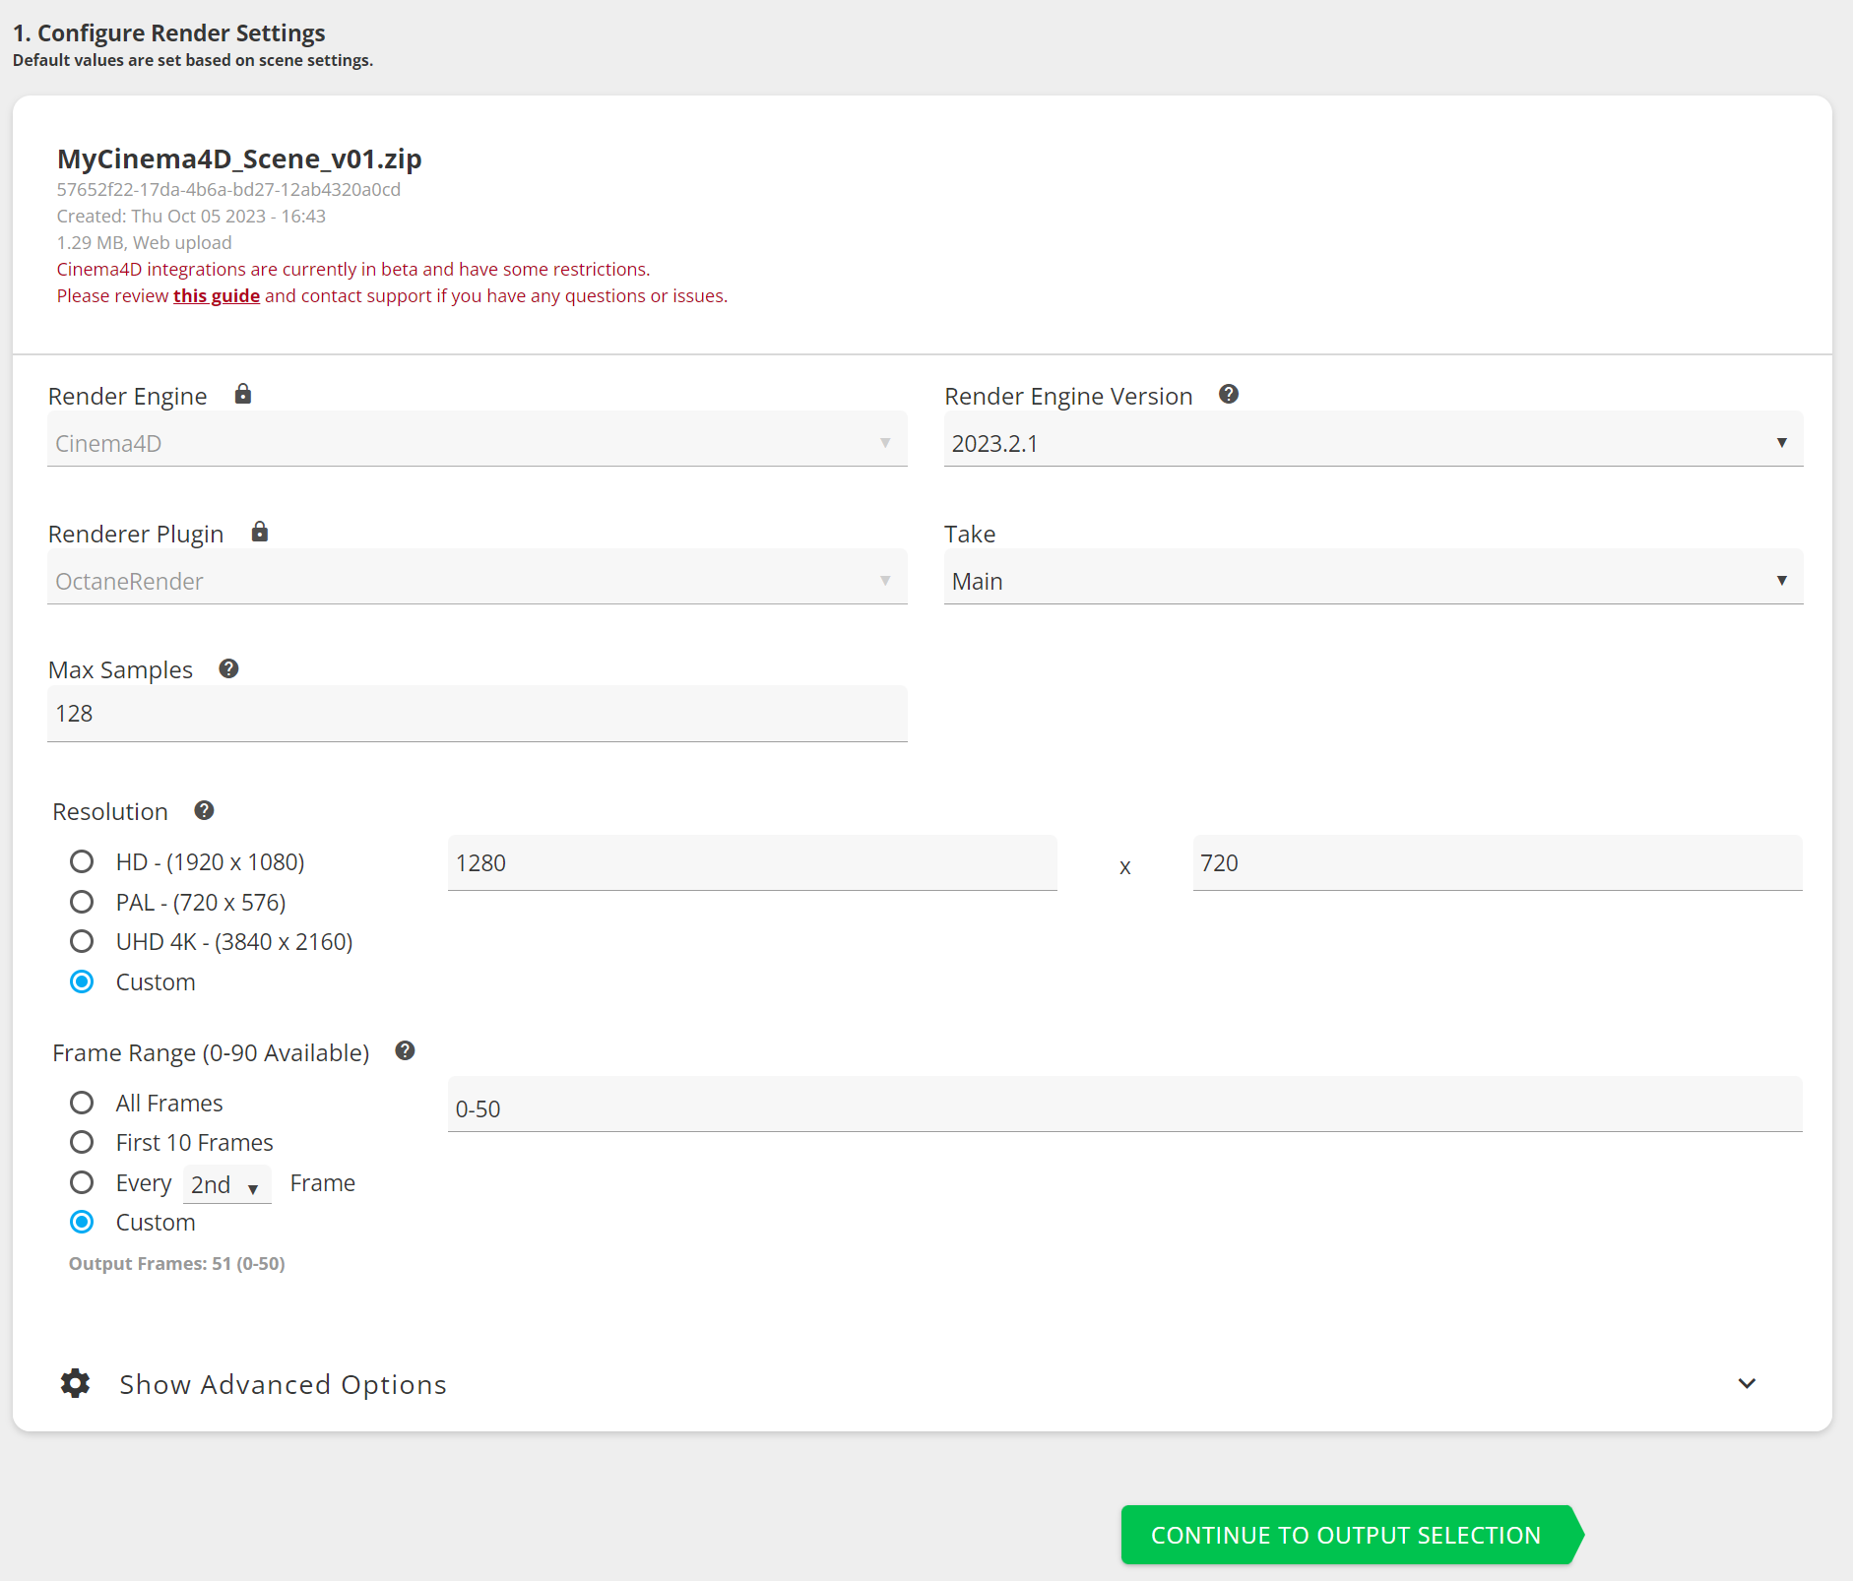
Task: Open the Every 2nd frame dropdown
Action: 227,1185
